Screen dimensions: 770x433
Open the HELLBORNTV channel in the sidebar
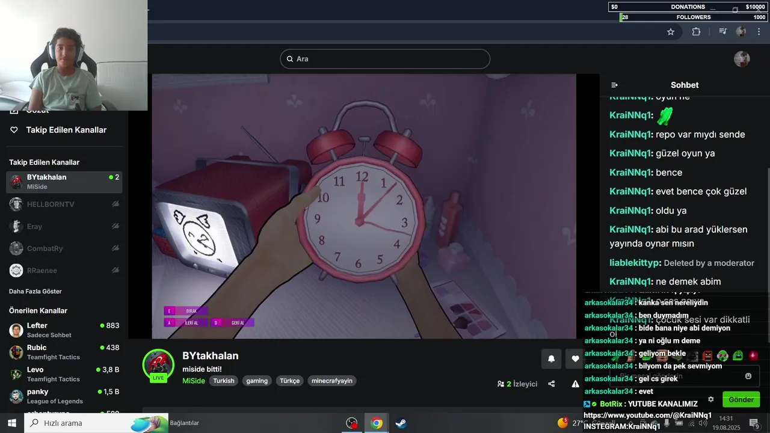[64, 204]
